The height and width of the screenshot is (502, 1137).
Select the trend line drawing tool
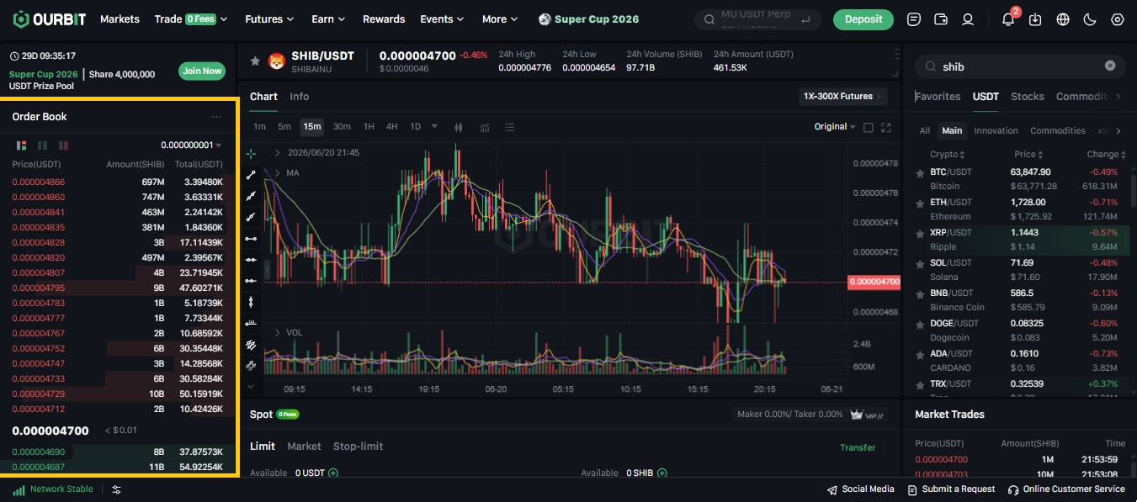coord(251,175)
